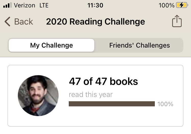Tap the cellular signal bars icon

(8, 5)
